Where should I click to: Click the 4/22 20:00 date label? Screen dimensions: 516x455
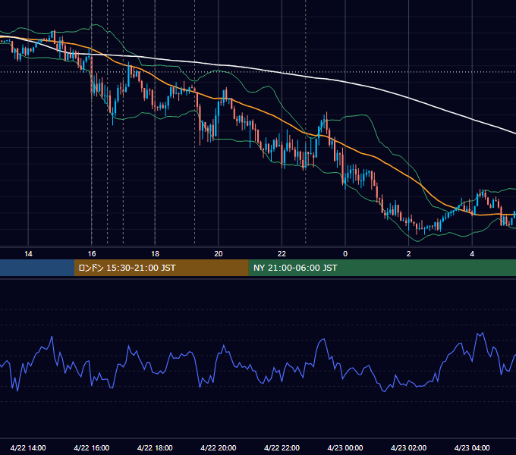click(219, 447)
